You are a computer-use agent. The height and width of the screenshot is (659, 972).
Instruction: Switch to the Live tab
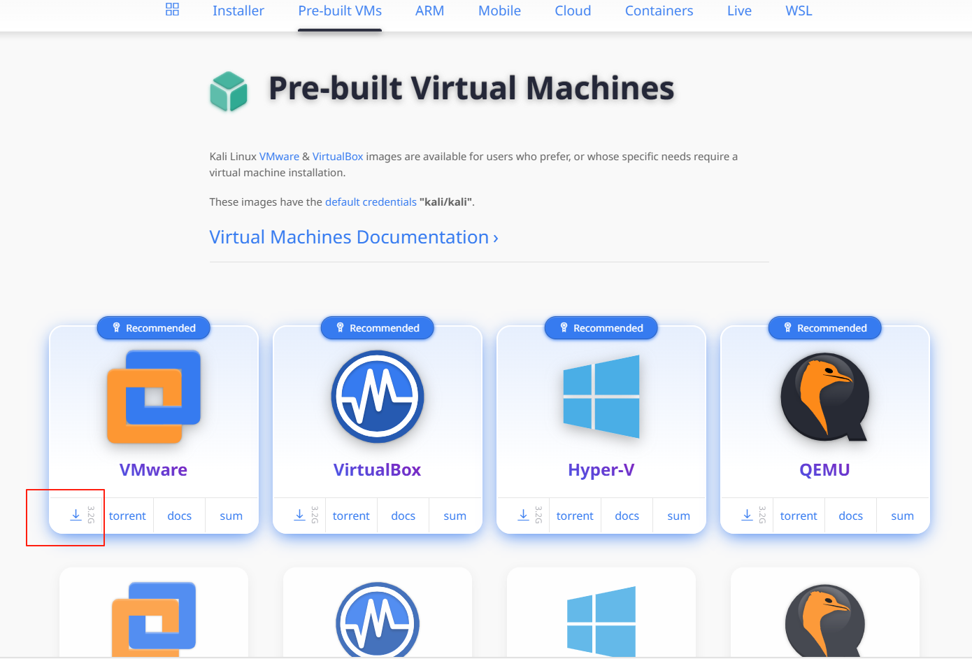click(739, 10)
